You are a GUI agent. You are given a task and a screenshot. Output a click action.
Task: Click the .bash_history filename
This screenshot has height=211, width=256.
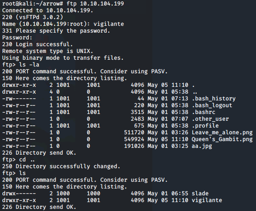coord(214,99)
